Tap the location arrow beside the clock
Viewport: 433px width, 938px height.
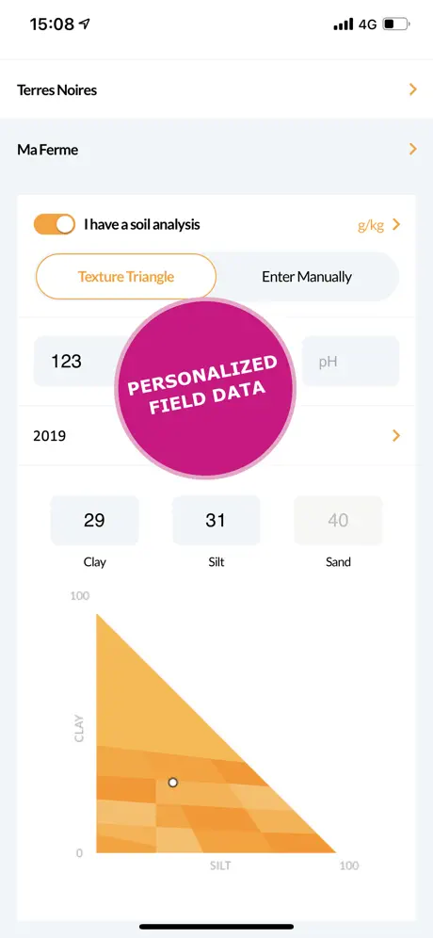[85, 24]
